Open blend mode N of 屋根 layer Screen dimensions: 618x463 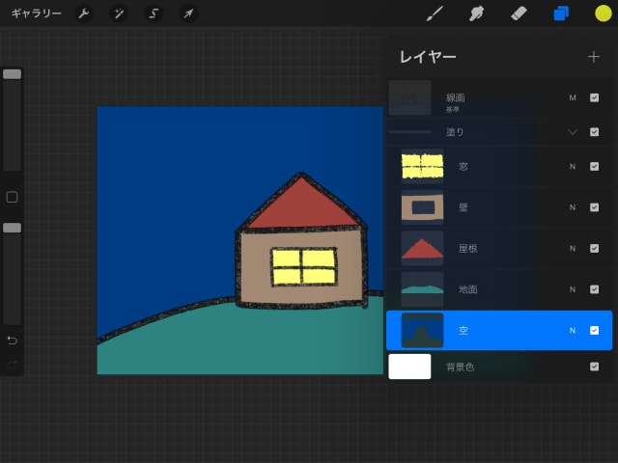point(573,249)
